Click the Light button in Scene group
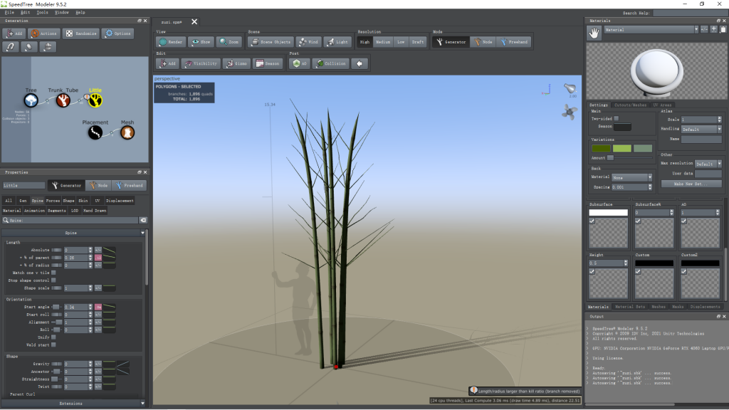The height and width of the screenshot is (410, 729). pyautogui.click(x=337, y=42)
